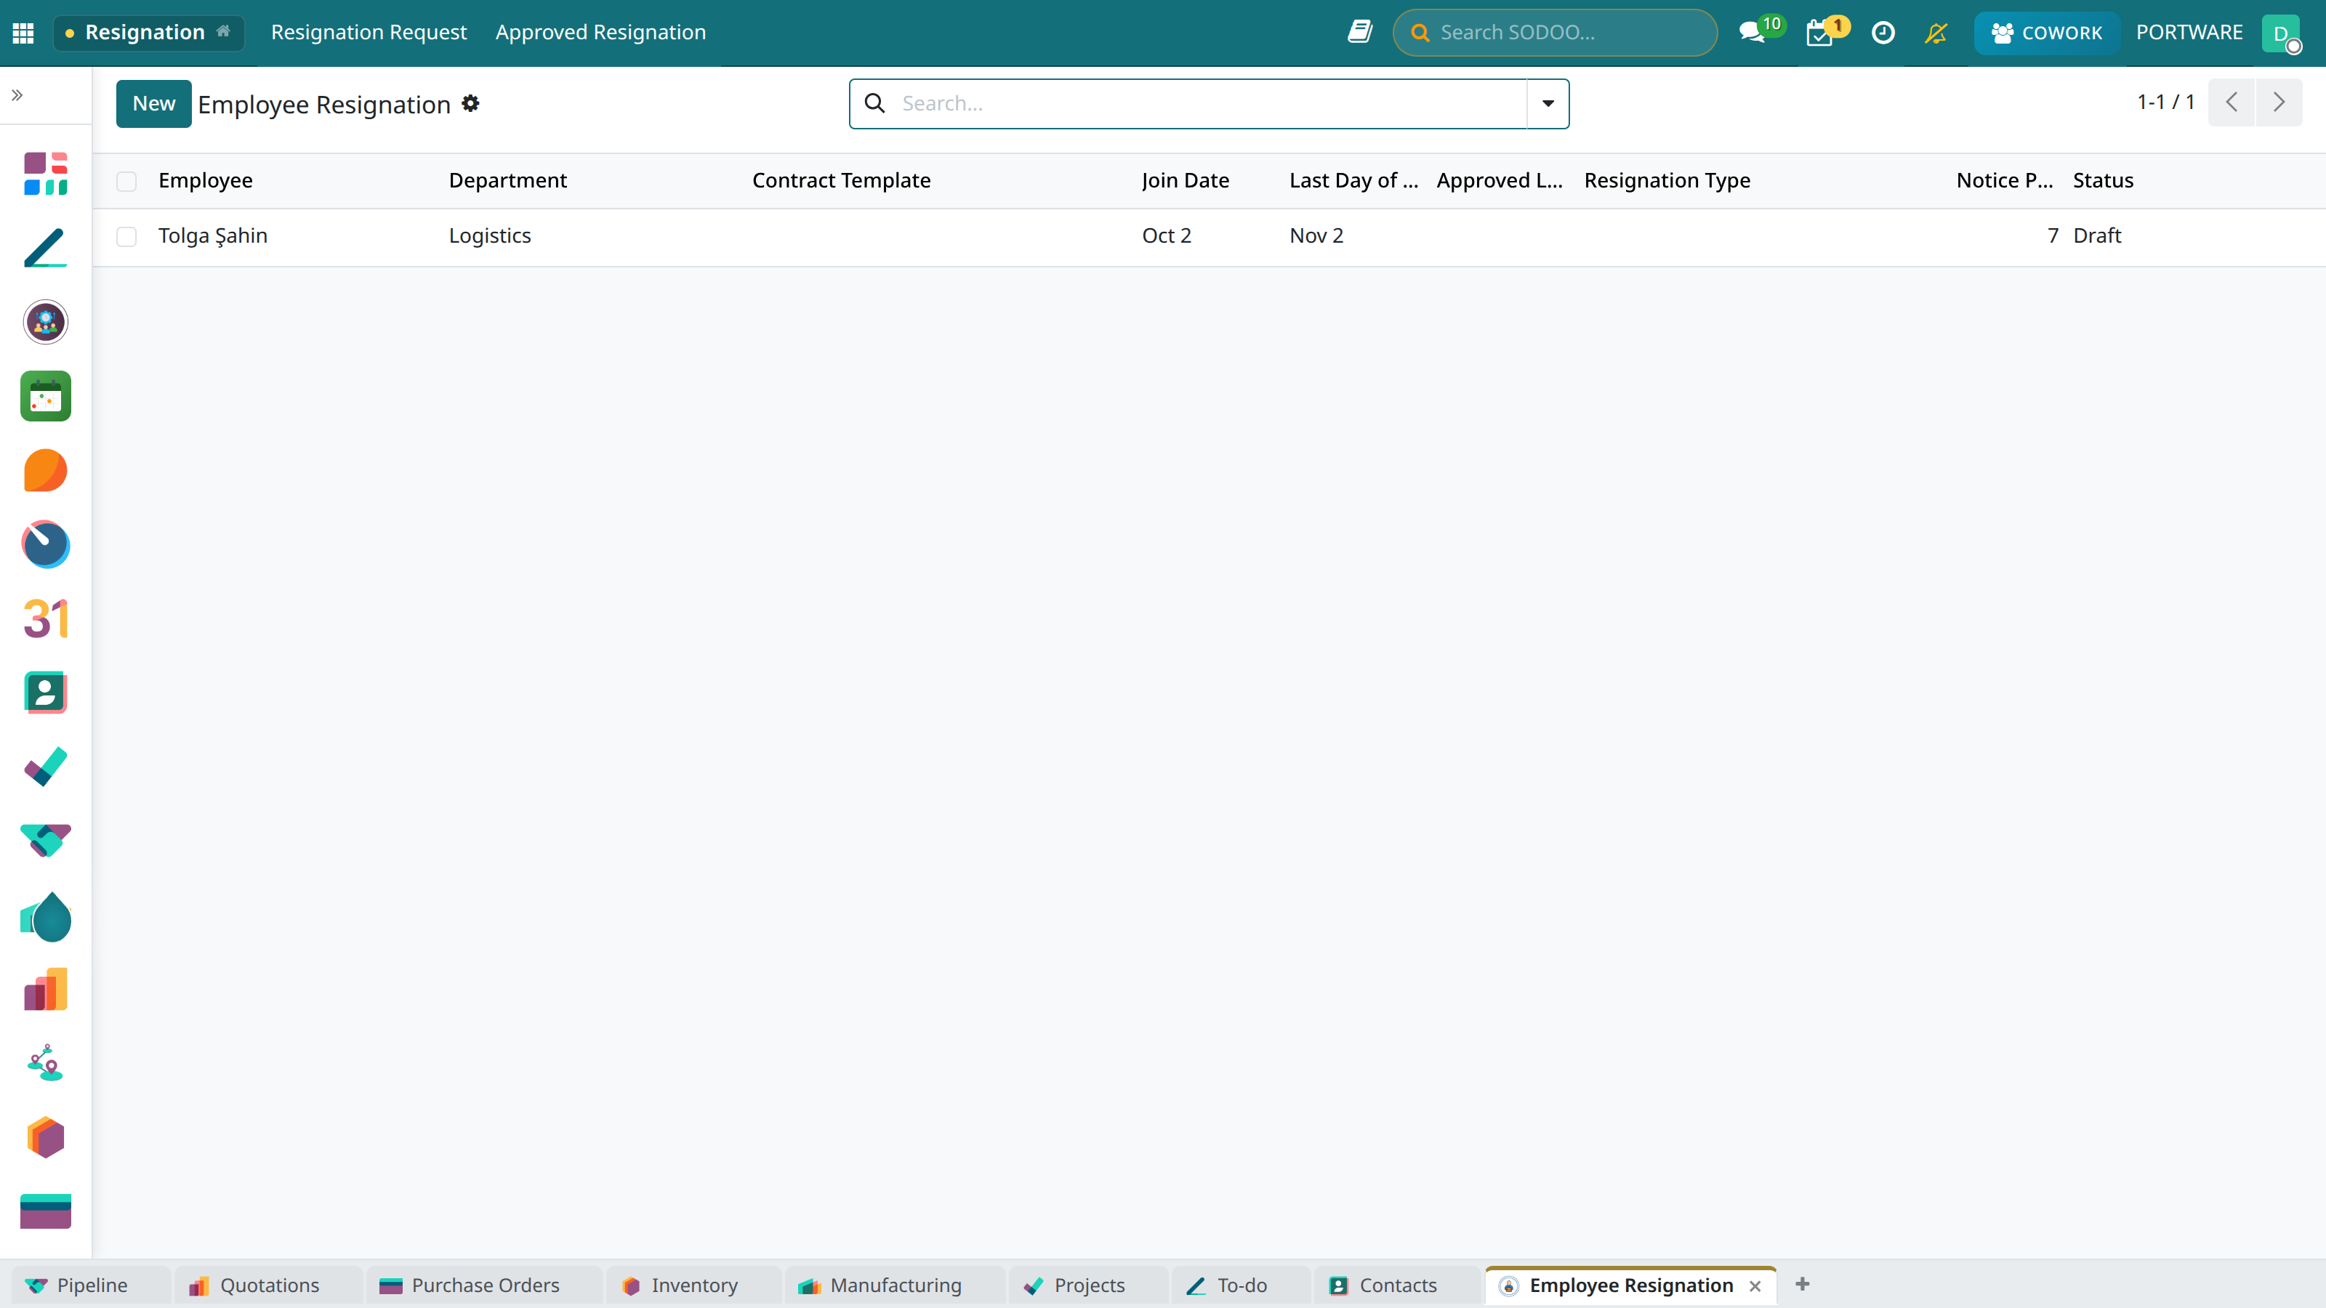The height and width of the screenshot is (1308, 2326).
Task: Create a New resignation record
Action: click(x=153, y=104)
